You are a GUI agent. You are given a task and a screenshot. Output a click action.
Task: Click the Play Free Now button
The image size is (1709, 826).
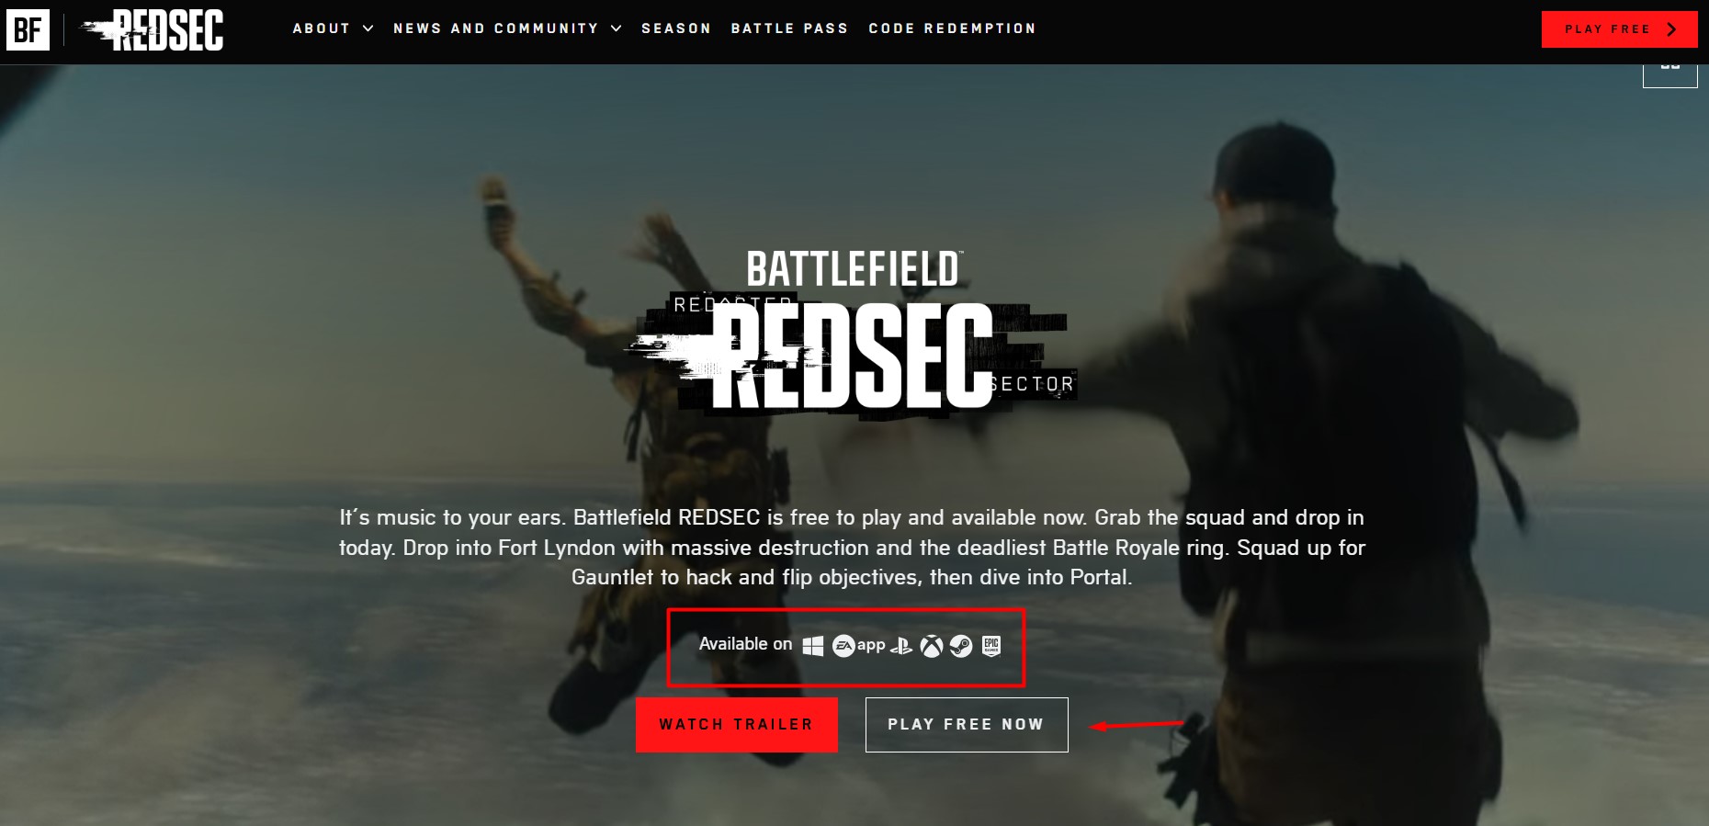pos(967,725)
